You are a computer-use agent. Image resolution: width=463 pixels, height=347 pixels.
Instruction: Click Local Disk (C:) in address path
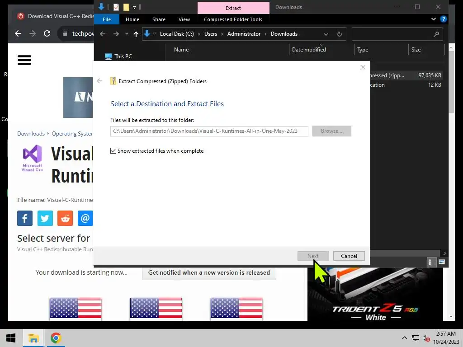(177, 34)
